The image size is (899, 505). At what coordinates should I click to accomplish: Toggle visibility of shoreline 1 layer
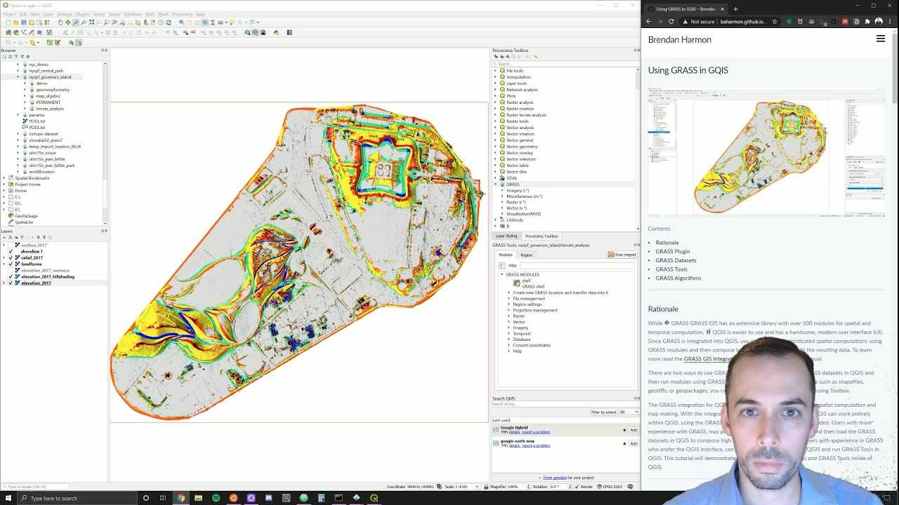point(11,252)
